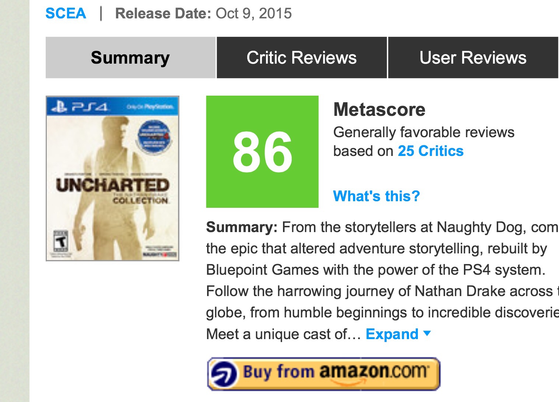Click the UNCHARTED title on box art
The width and height of the screenshot is (559, 402).
[112, 185]
